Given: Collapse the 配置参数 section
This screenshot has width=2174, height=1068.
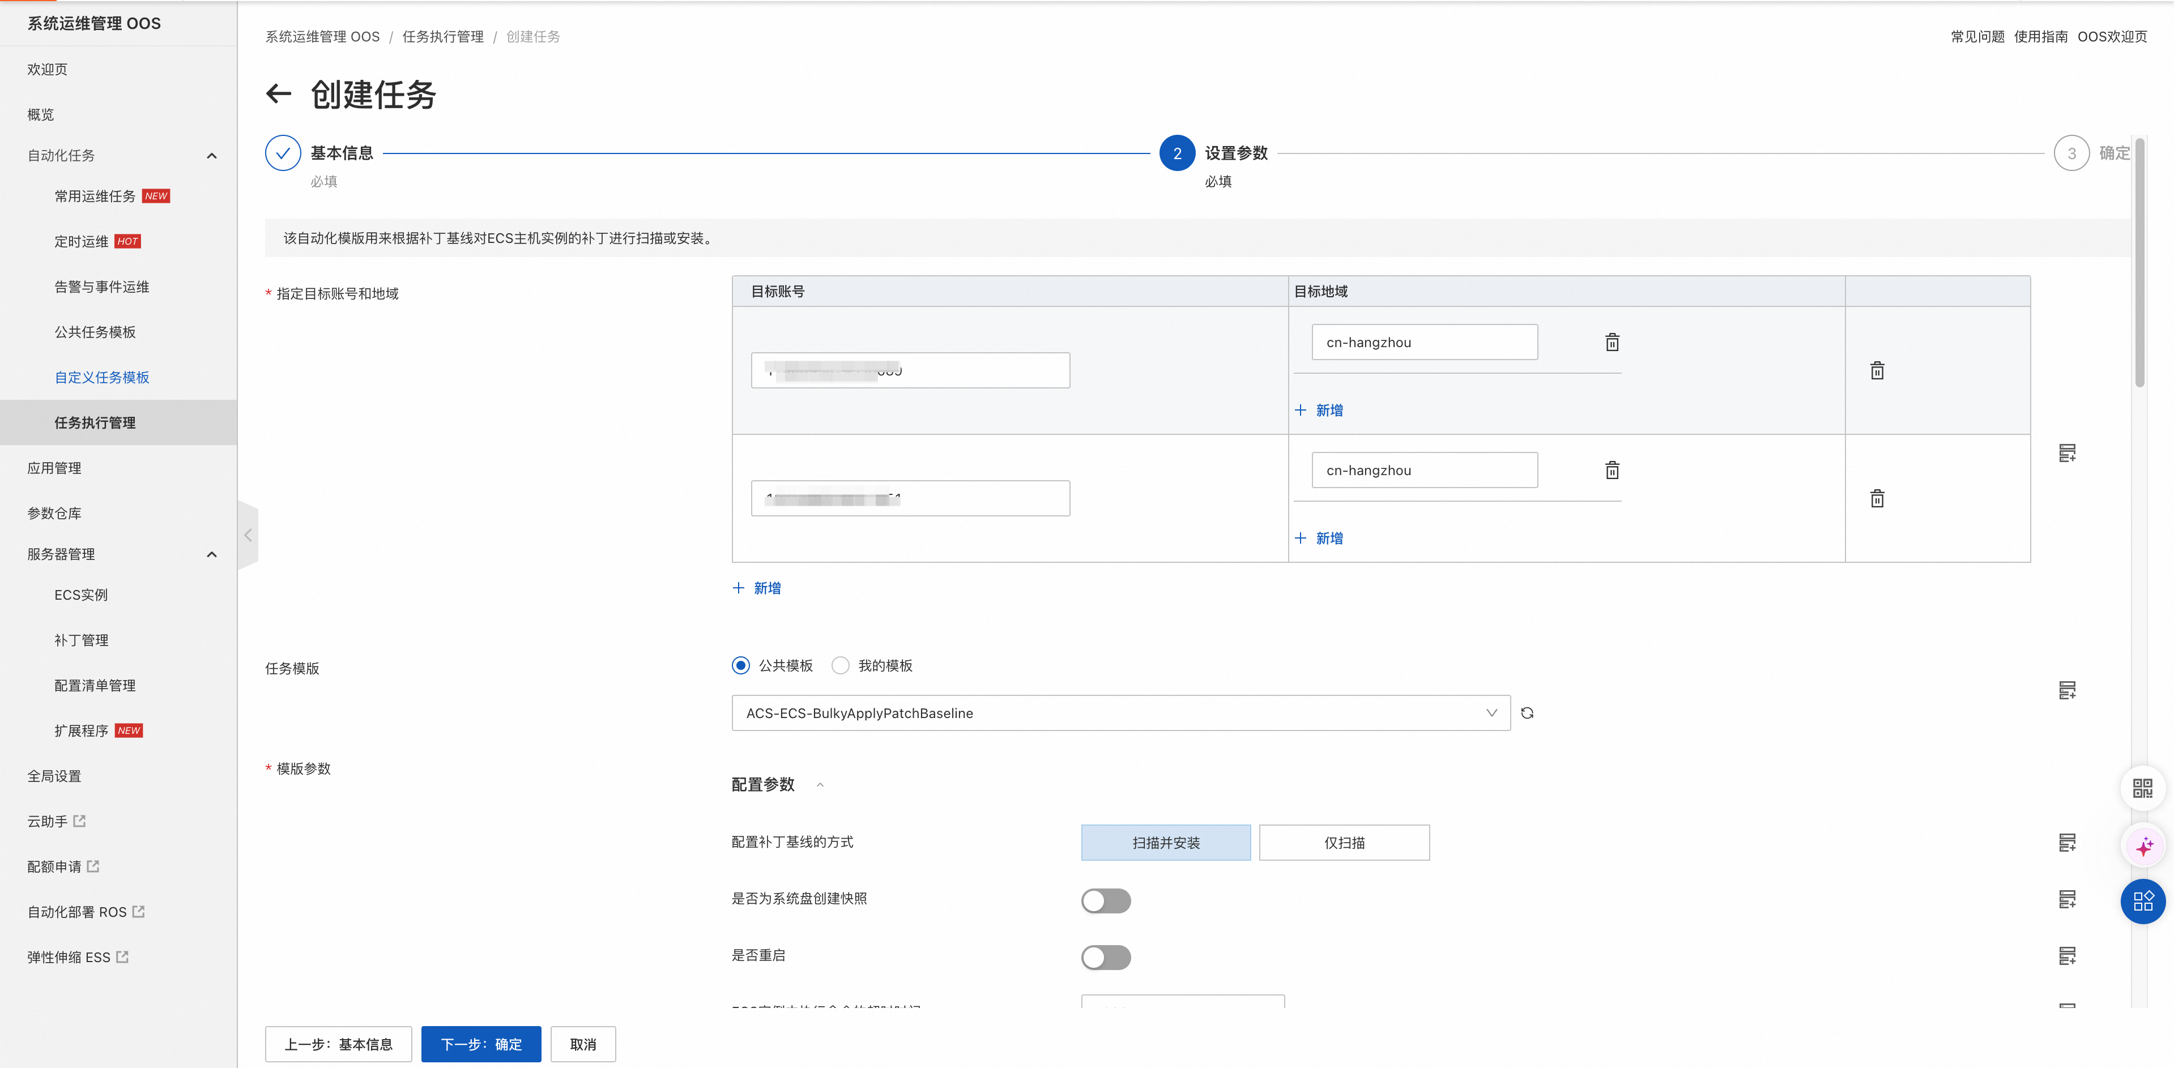Looking at the screenshot, I should pyautogui.click(x=820, y=784).
